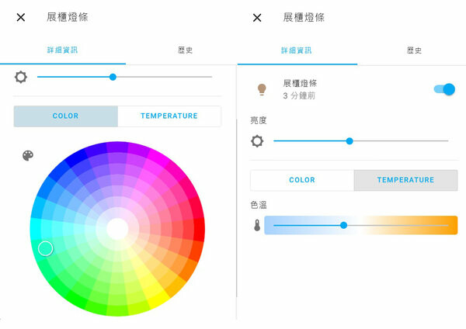Select COLOR mode in left panel
This screenshot has width=466, height=329.
[x=66, y=116]
